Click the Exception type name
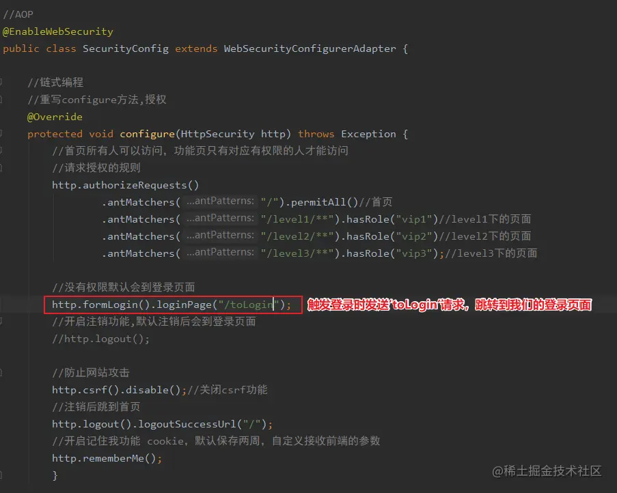 point(368,134)
